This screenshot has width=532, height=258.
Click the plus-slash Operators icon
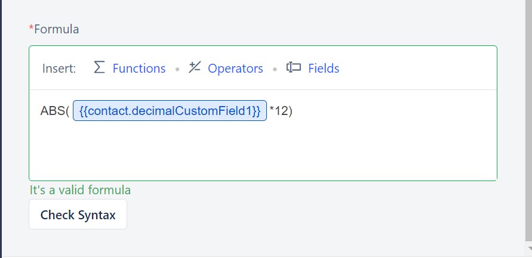click(195, 67)
